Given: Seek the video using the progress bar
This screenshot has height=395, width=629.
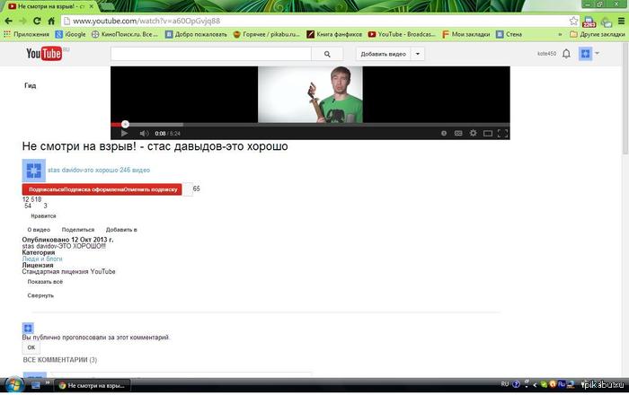Looking at the screenshot, I should (x=310, y=124).
